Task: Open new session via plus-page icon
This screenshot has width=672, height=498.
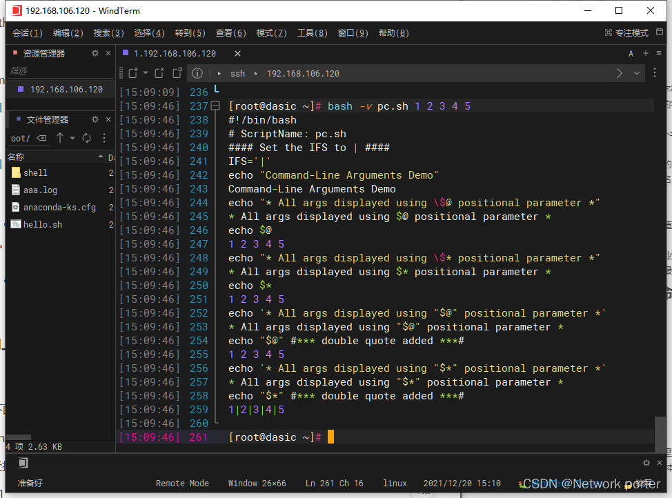Action: click(x=133, y=73)
